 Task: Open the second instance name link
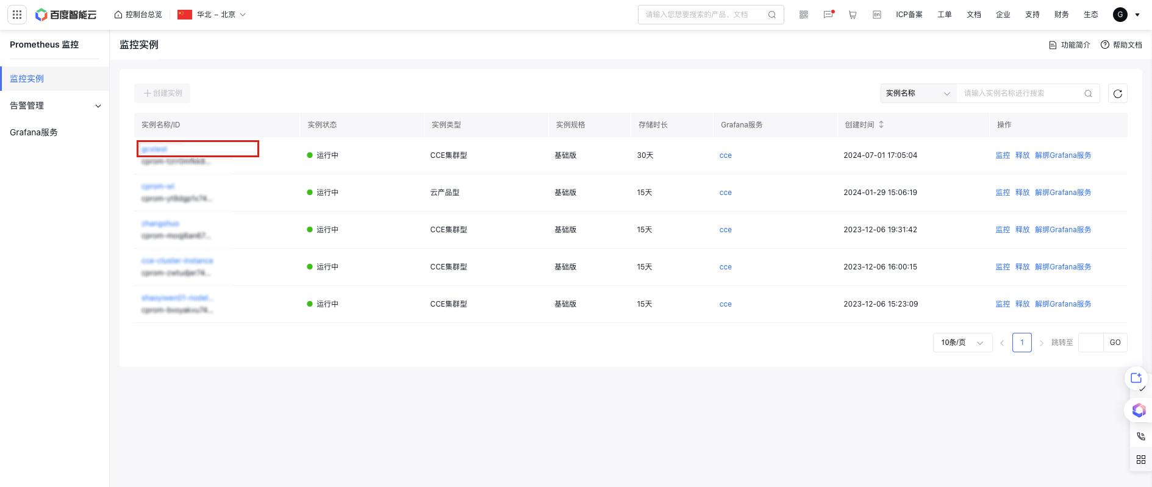[x=158, y=186]
